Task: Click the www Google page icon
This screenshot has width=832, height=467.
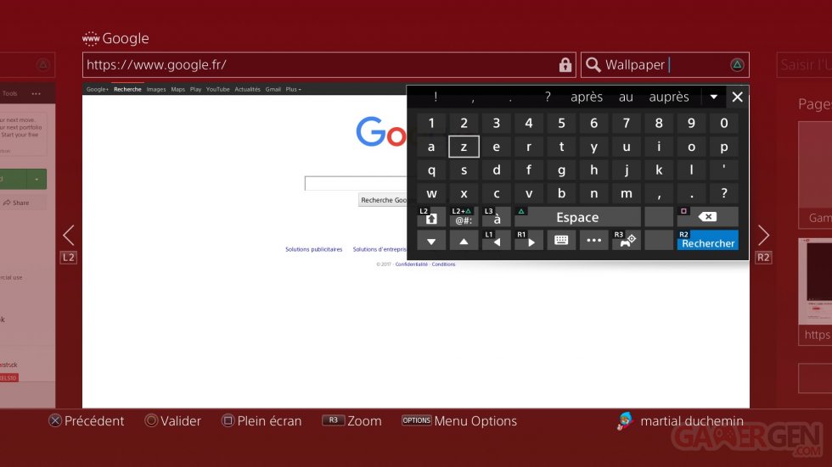Action: point(91,38)
